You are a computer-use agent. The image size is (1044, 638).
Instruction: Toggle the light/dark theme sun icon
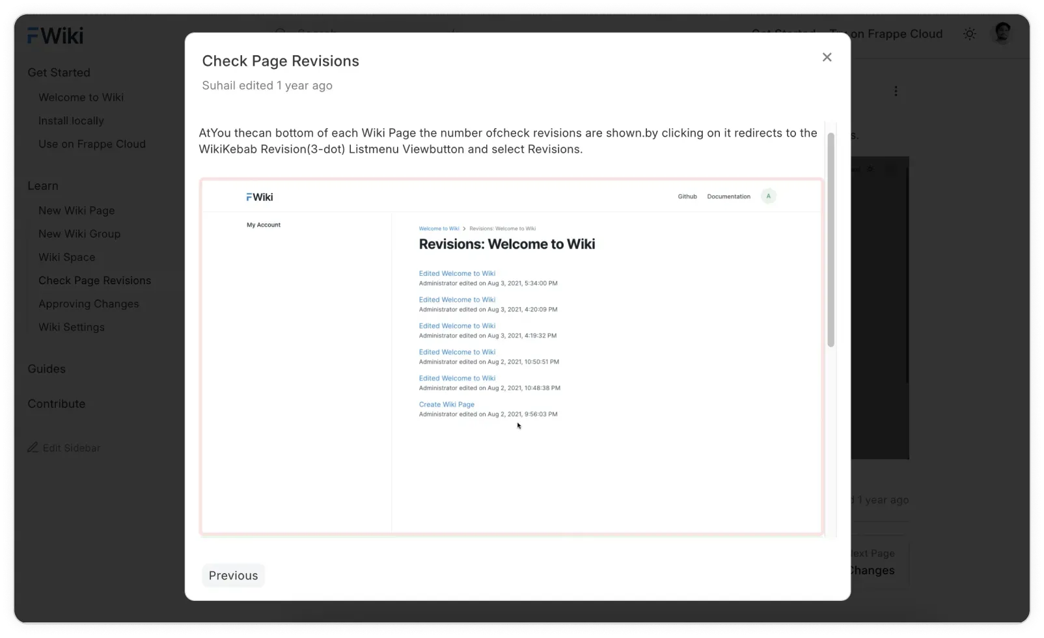pos(969,34)
